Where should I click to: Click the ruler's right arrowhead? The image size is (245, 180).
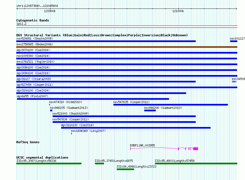236,9
